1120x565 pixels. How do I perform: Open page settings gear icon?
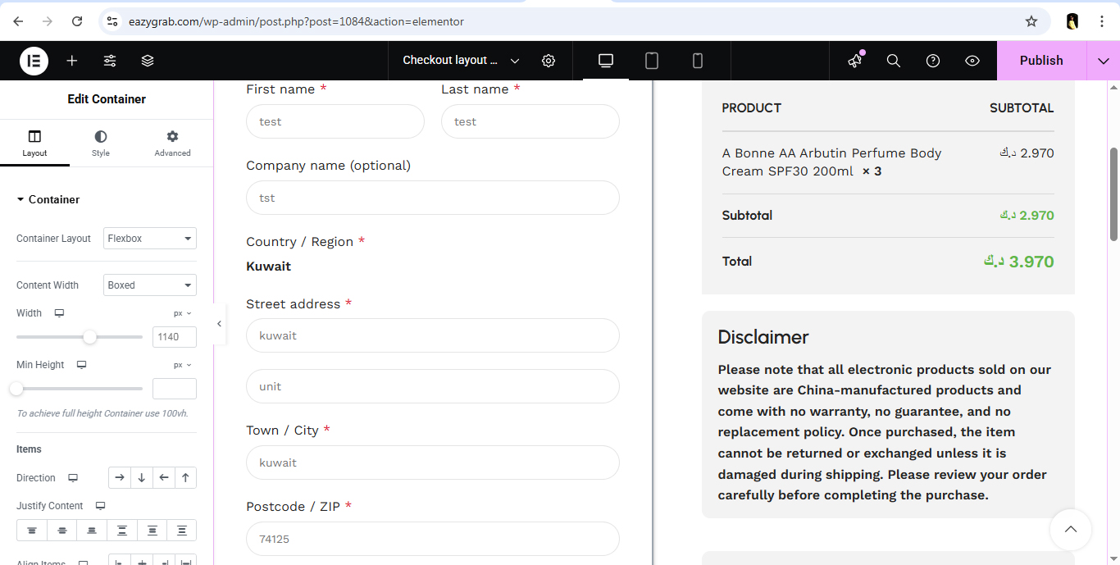pos(549,61)
